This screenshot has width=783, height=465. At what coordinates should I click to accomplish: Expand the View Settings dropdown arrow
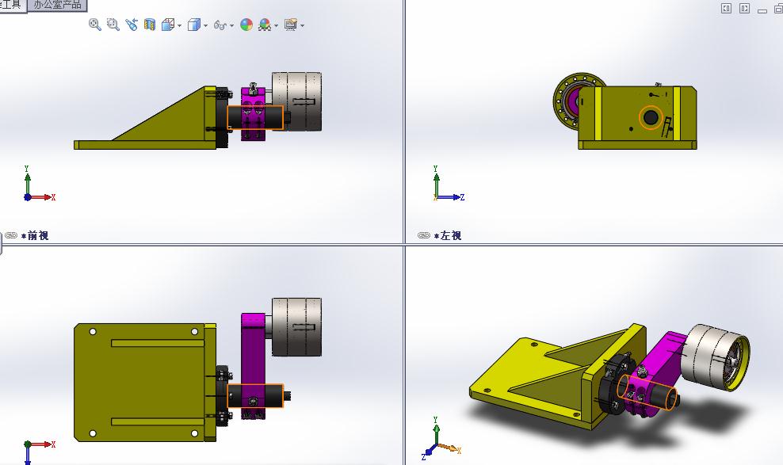[302, 25]
